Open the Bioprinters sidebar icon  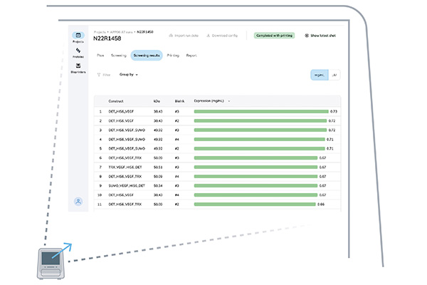click(x=78, y=67)
